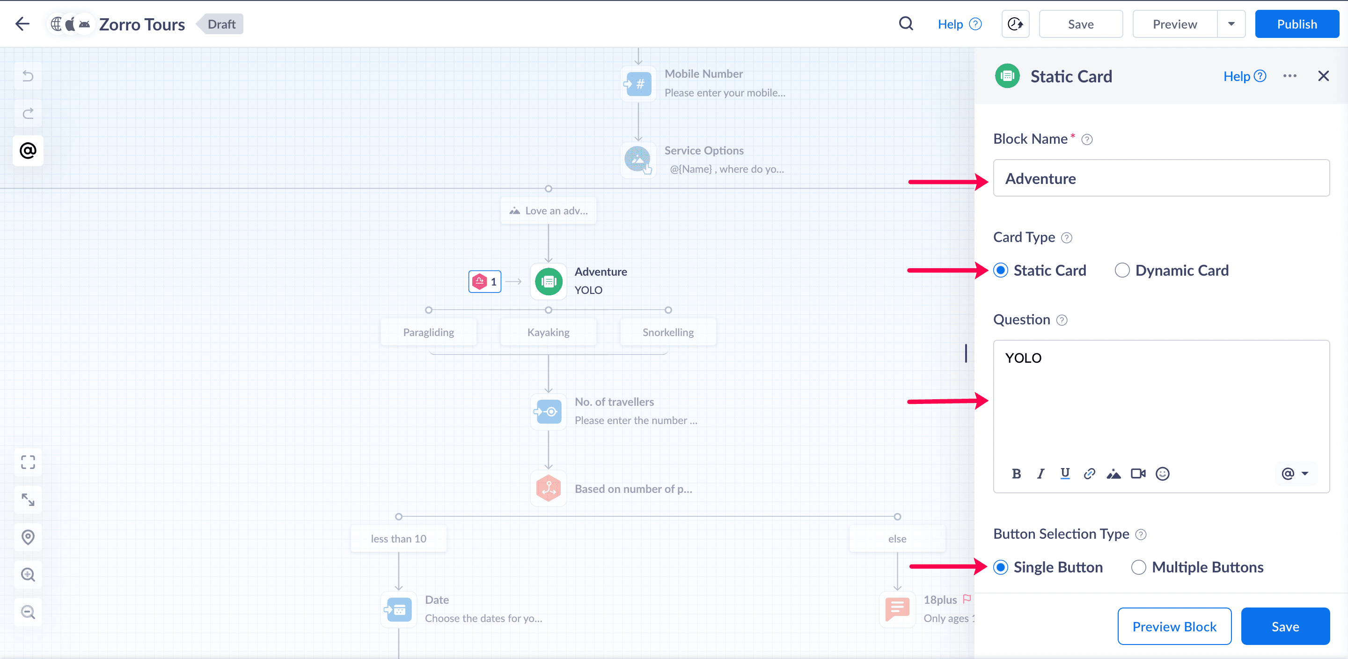Select the Kayaking option node
This screenshot has width=1348, height=659.
pos(548,332)
